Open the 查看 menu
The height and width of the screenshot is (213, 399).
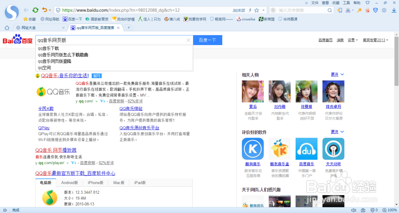tap(325, 3)
